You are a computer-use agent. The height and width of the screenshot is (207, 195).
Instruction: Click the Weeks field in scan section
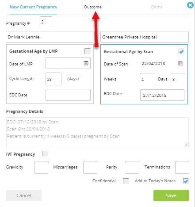[148, 79]
